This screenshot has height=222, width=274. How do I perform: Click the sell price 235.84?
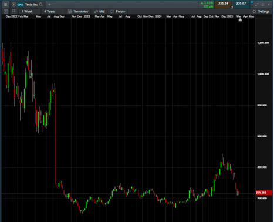[223, 4]
